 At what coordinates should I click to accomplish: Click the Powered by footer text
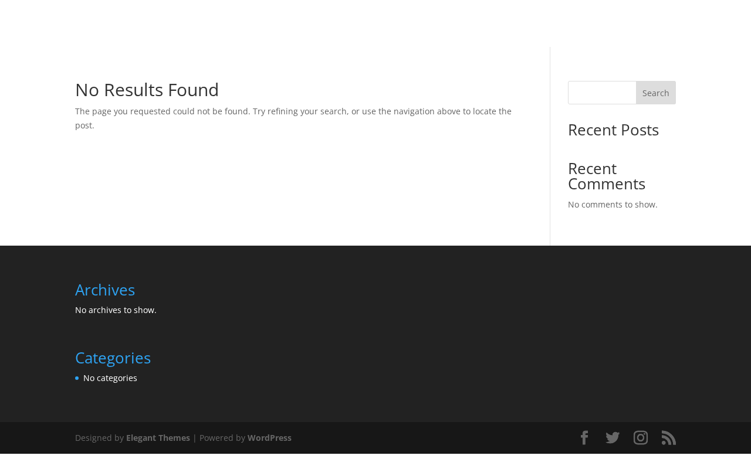click(x=222, y=438)
